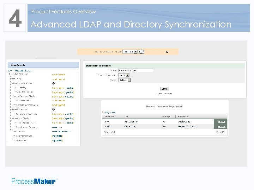
Task: Click the small input box in the orange bar
Action: [x=141, y=52]
